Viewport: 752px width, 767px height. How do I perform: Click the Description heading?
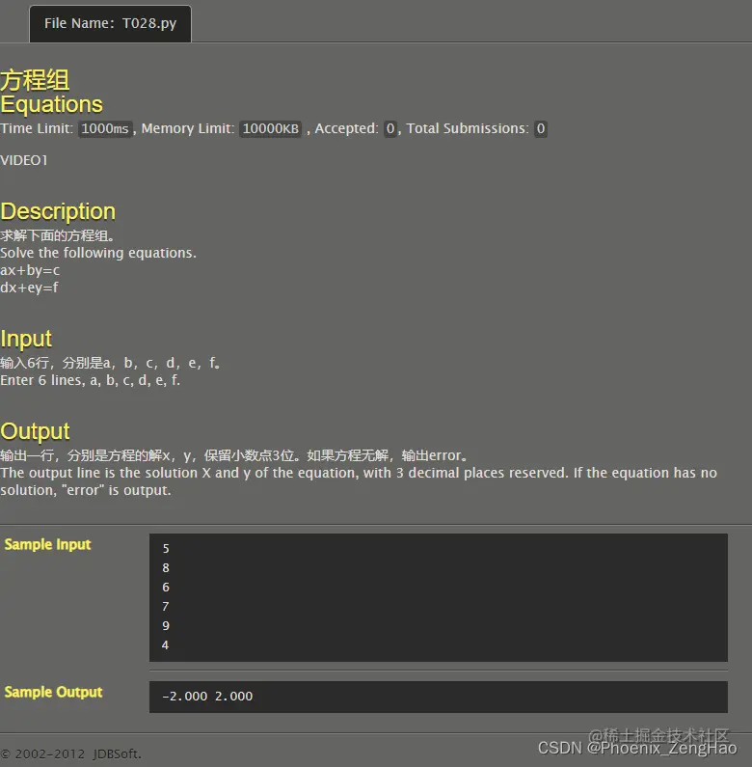(x=58, y=211)
